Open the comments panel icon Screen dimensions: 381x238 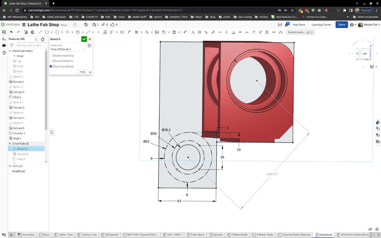click(x=4, y=46)
